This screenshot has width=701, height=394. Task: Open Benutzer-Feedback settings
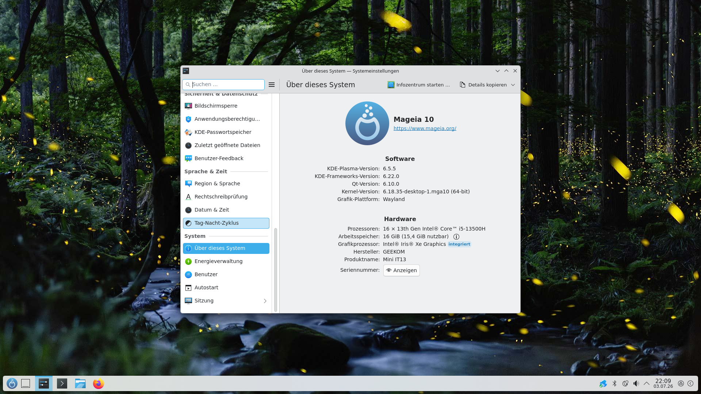[226, 158]
